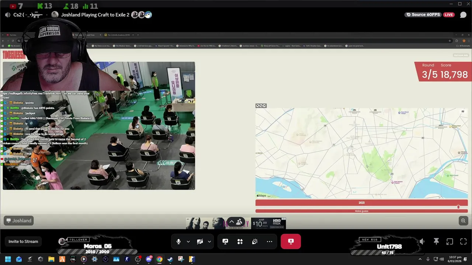Open Joshland's avatar in header
The width and height of the screenshot is (472, 265).
pos(55,15)
